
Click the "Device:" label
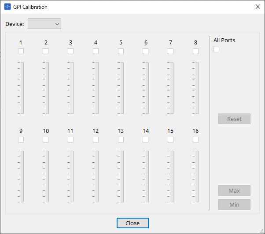point(15,24)
